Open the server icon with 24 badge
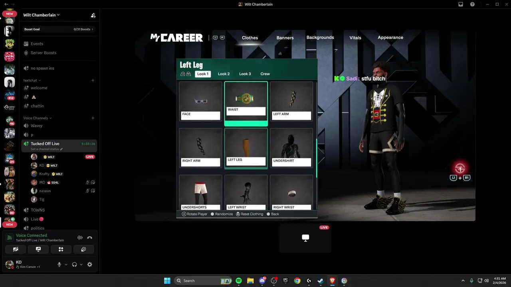Image resolution: width=511 pixels, height=287 pixels. [10, 159]
